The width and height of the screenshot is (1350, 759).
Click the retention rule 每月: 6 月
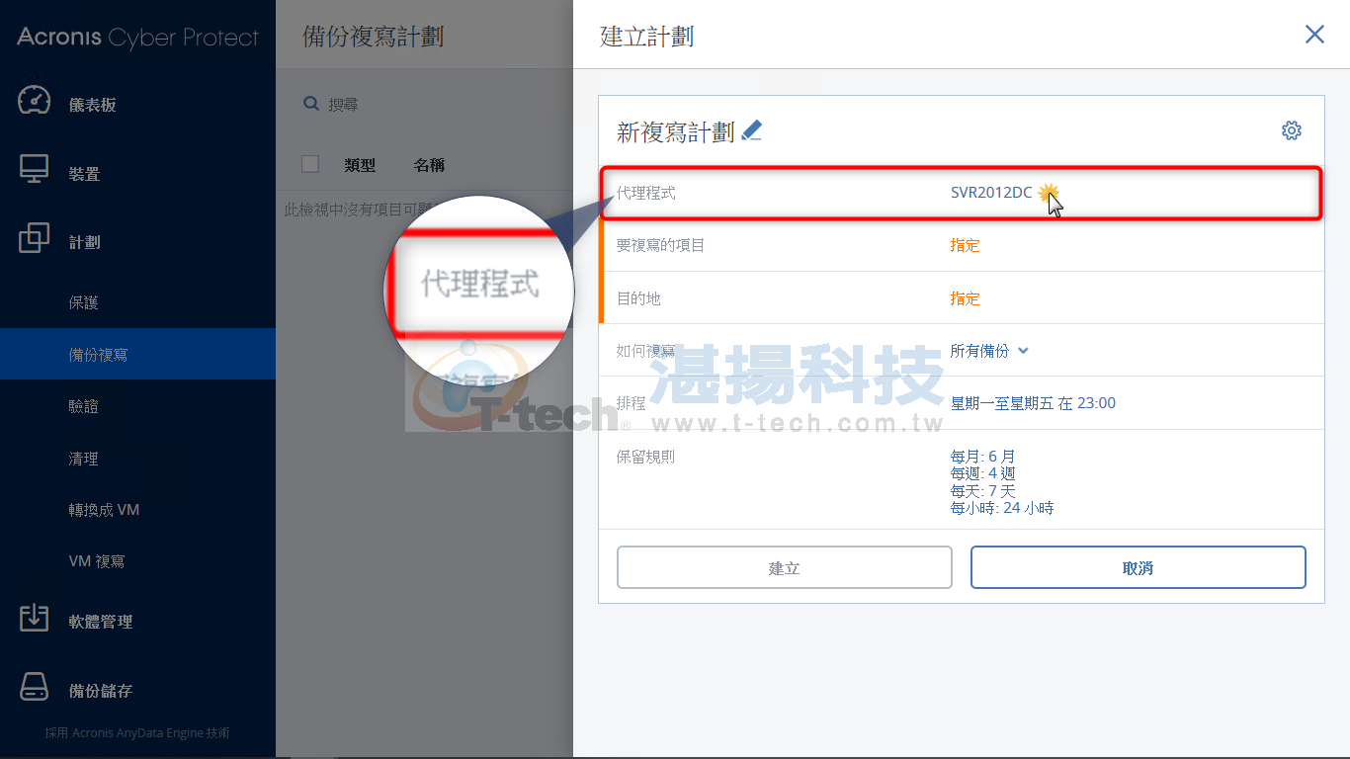click(982, 457)
